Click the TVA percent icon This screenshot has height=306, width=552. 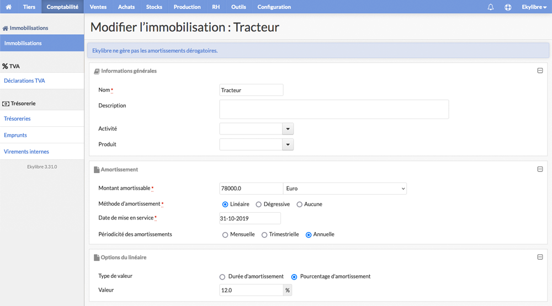click(5, 66)
